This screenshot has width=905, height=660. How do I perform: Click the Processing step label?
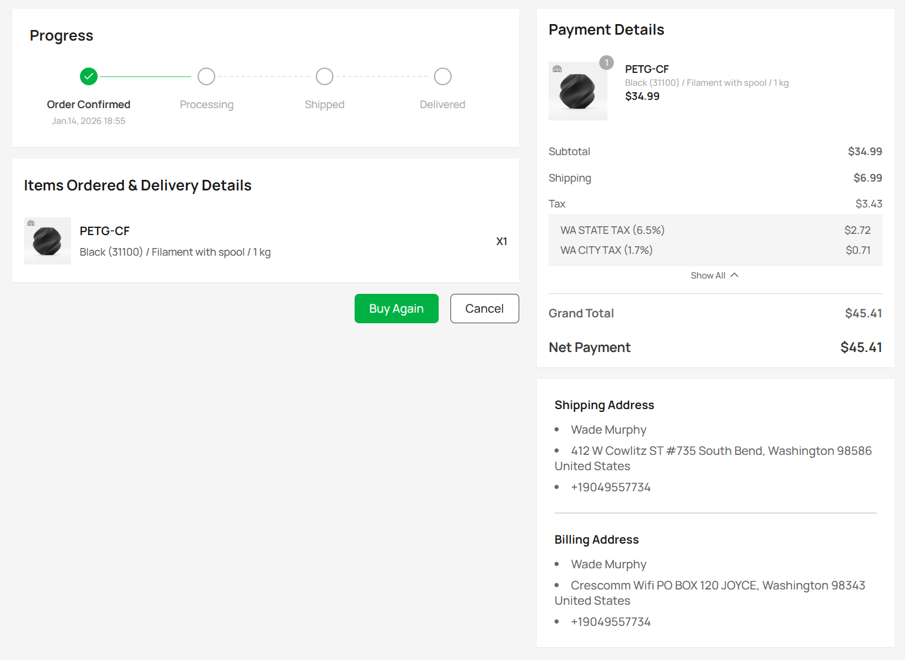coord(206,105)
